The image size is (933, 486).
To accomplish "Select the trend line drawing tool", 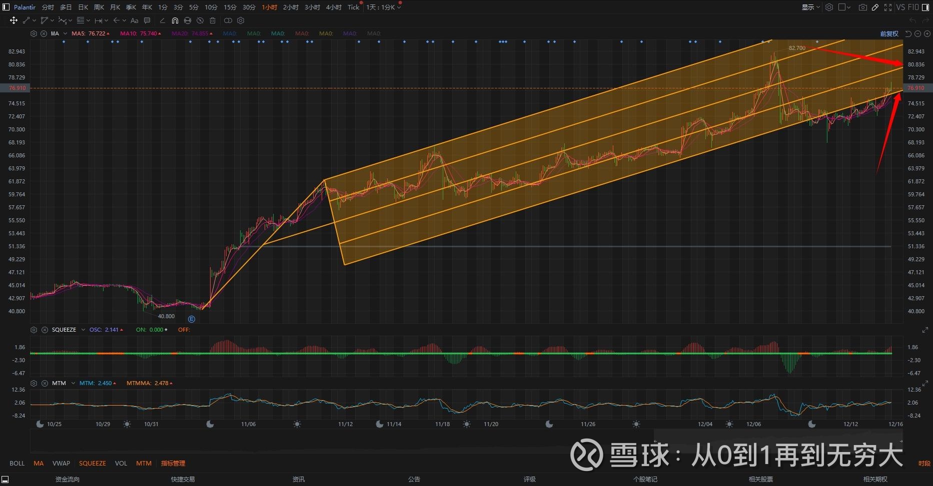I will pos(27,20).
